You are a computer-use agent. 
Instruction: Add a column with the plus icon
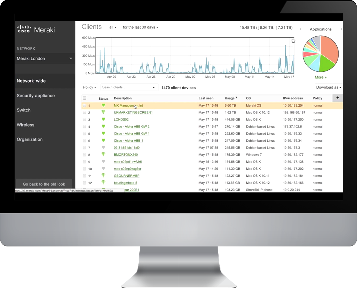pyautogui.click(x=338, y=98)
